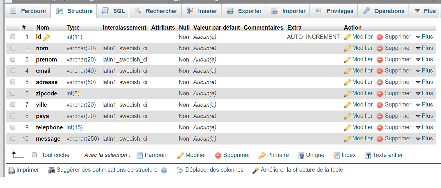Click Supprimer on the adresse row
Screen dimensions: 441x188
(394, 82)
